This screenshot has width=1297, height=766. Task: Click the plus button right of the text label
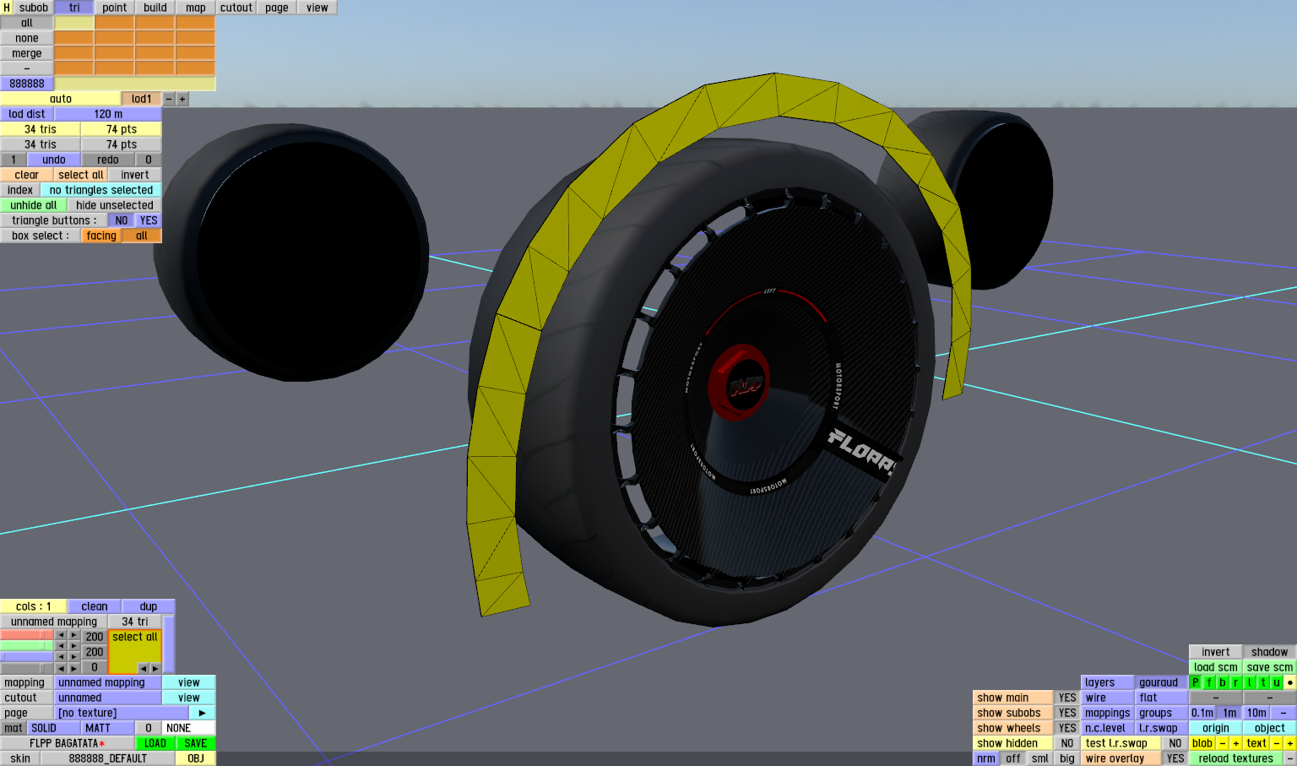[1290, 743]
